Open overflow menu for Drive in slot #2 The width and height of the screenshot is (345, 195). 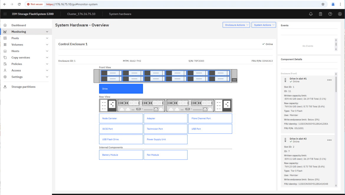click(x=329, y=140)
